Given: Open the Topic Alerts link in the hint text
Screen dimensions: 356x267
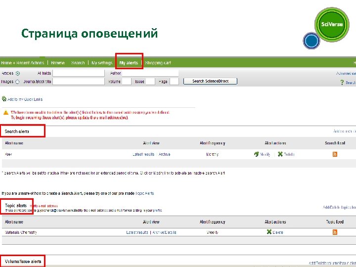Looking at the screenshot, I should 144,193.
